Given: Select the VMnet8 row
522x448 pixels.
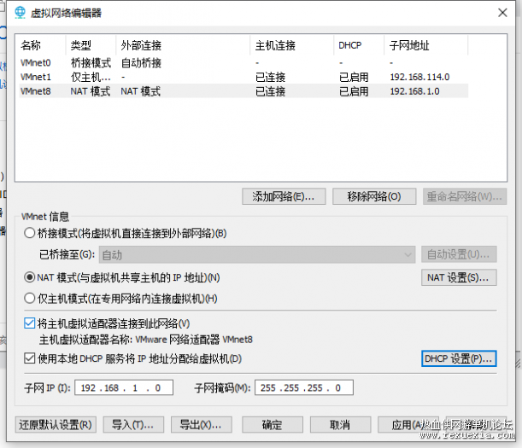Looking at the screenshot, I should pyautogui.click(x=243, y=90).
